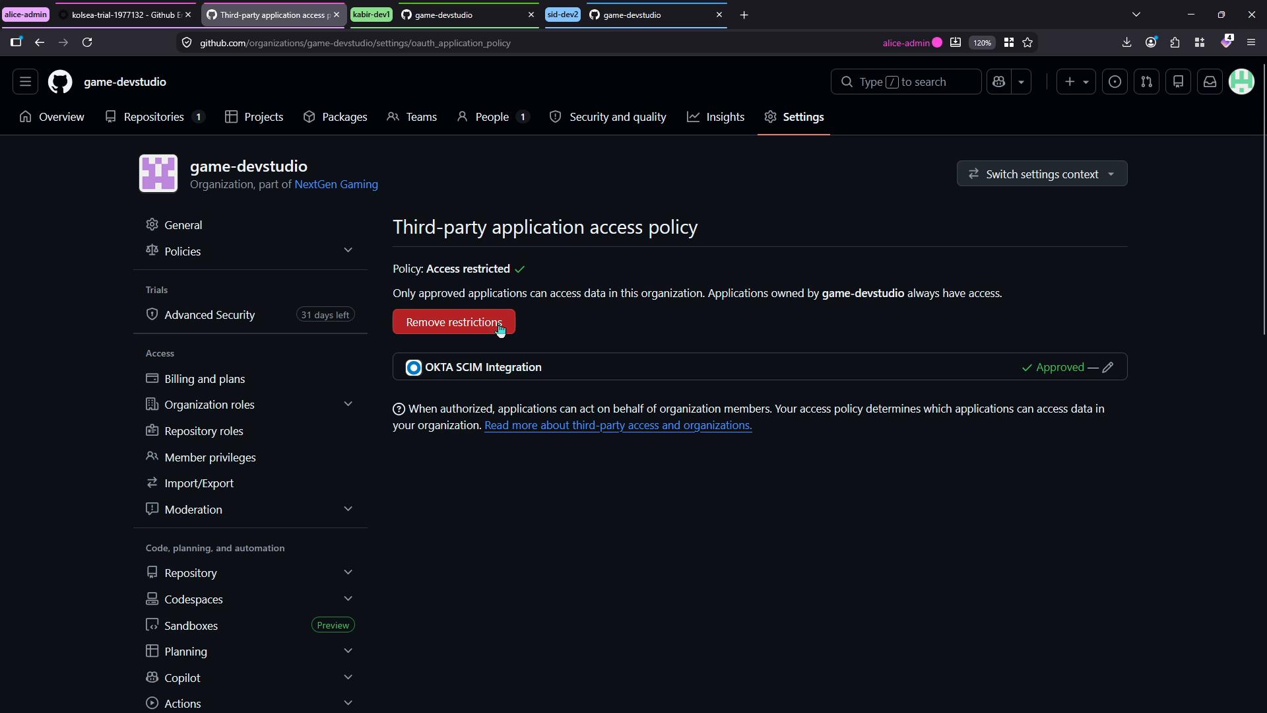Click the browser back arrow

click(x=40, y=43)
